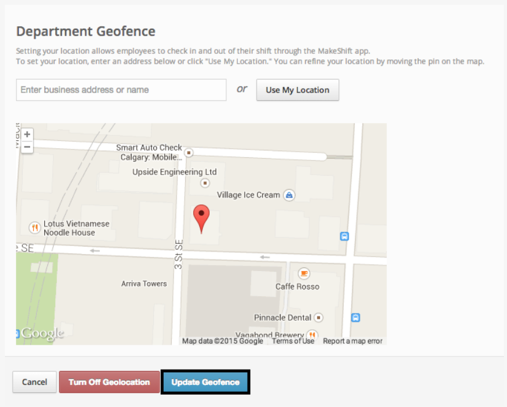Click the Vagabond Brewery restaurant icon
Screen dimensions: 507x407
(x=312, y=334)
